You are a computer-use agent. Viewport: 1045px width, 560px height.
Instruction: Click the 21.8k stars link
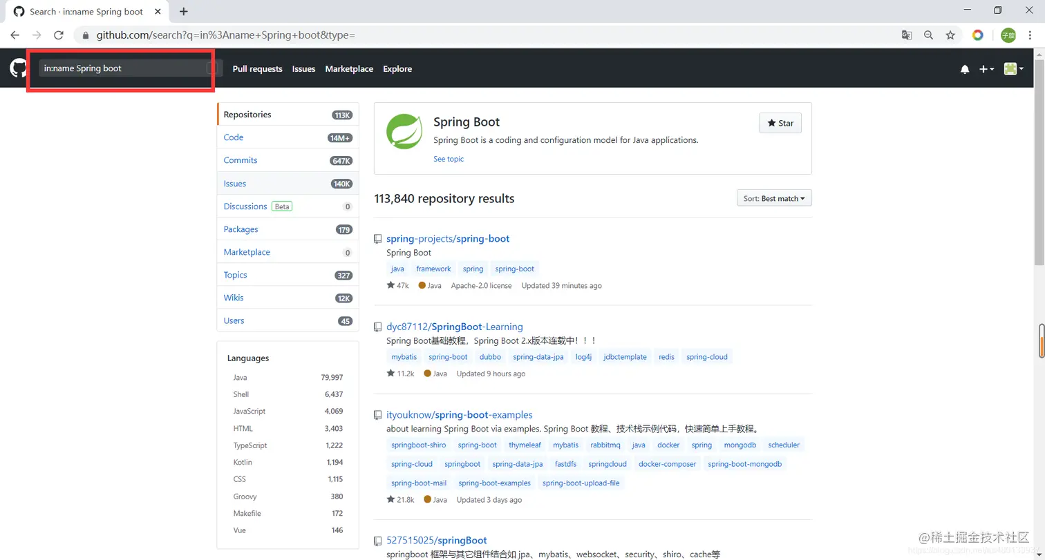click(401, 500)
